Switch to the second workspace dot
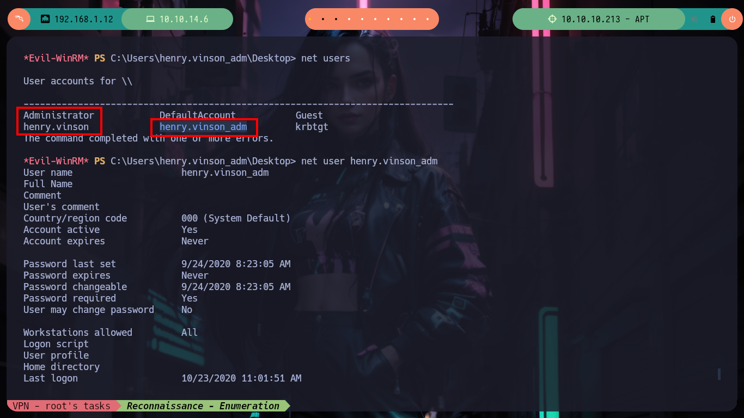 [323, 19]
